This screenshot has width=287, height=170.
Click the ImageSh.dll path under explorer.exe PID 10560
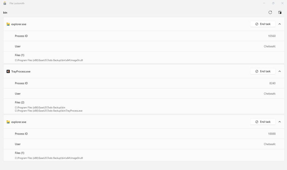pyautogui.click(x=49, y=60)
